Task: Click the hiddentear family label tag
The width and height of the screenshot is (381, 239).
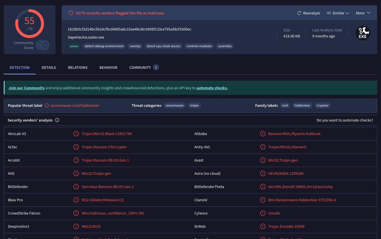Action: [302, 105]
